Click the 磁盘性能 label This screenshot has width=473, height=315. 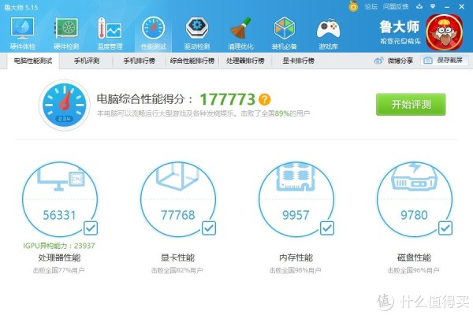pos(414,258)
